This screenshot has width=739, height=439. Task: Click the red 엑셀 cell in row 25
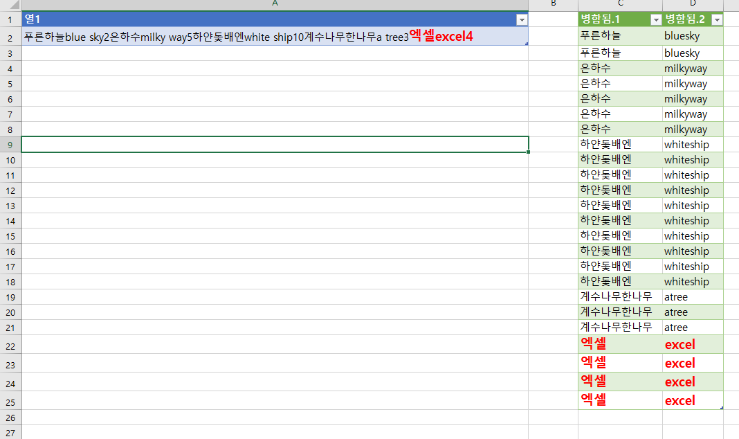click(x=620, y=400)
